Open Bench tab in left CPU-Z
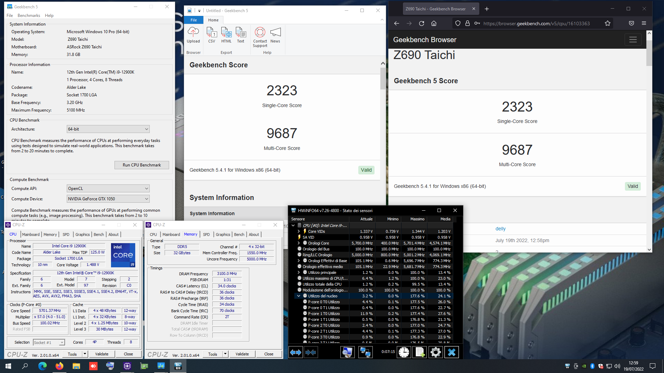Viewport: 664px width, 373px height. (x=99, y=235)
